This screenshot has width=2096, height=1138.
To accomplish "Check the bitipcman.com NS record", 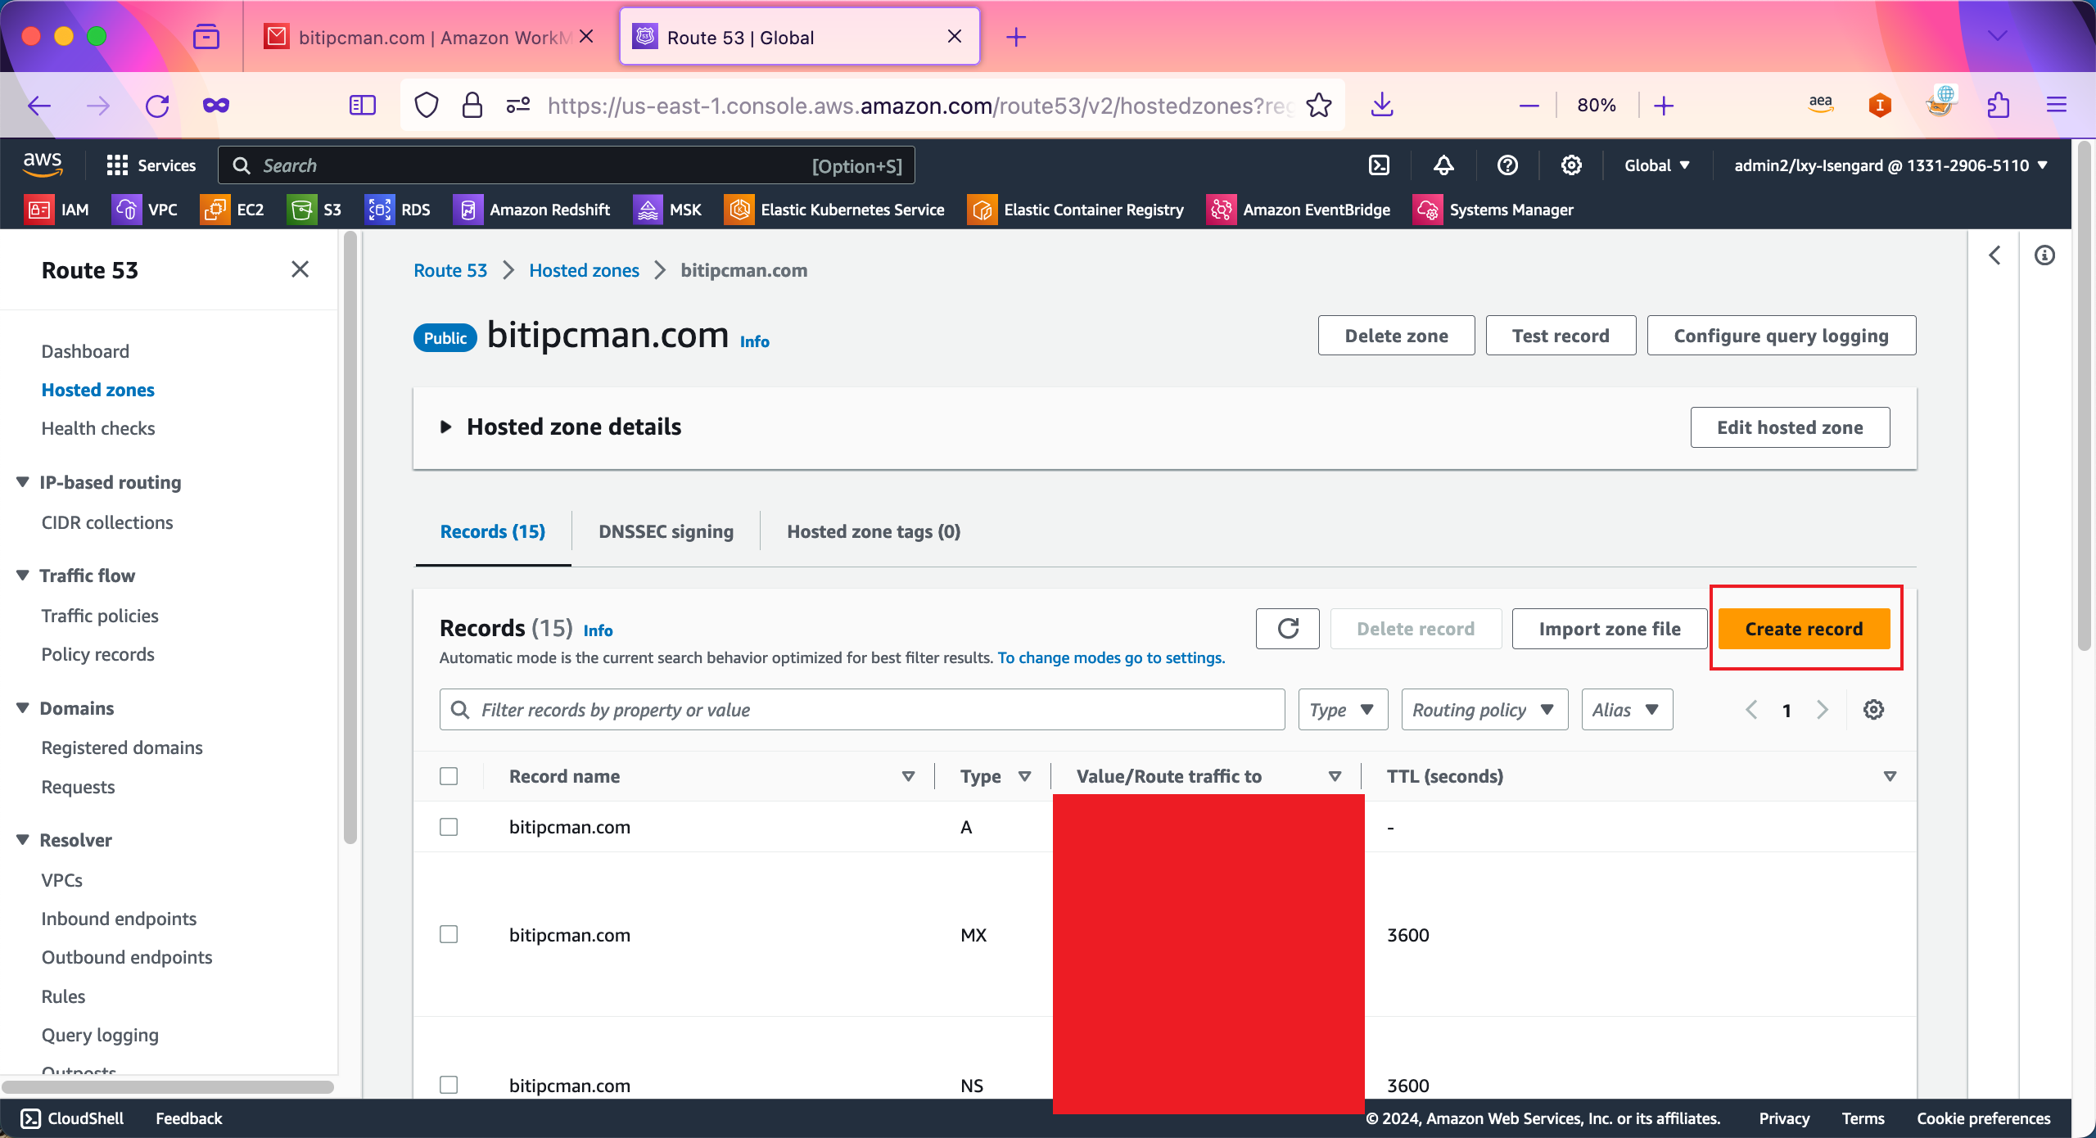I will coord(449,1086).
